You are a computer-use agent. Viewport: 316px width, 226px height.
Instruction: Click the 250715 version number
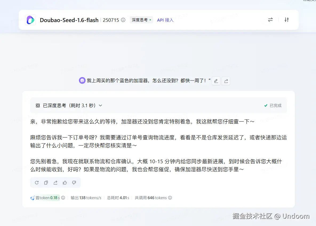click(111, 20)
